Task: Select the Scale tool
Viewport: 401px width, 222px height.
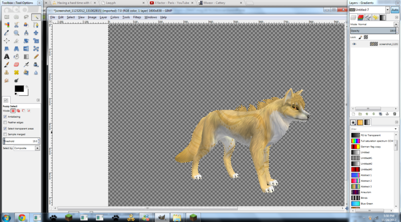Action: (x=36, y=41)
